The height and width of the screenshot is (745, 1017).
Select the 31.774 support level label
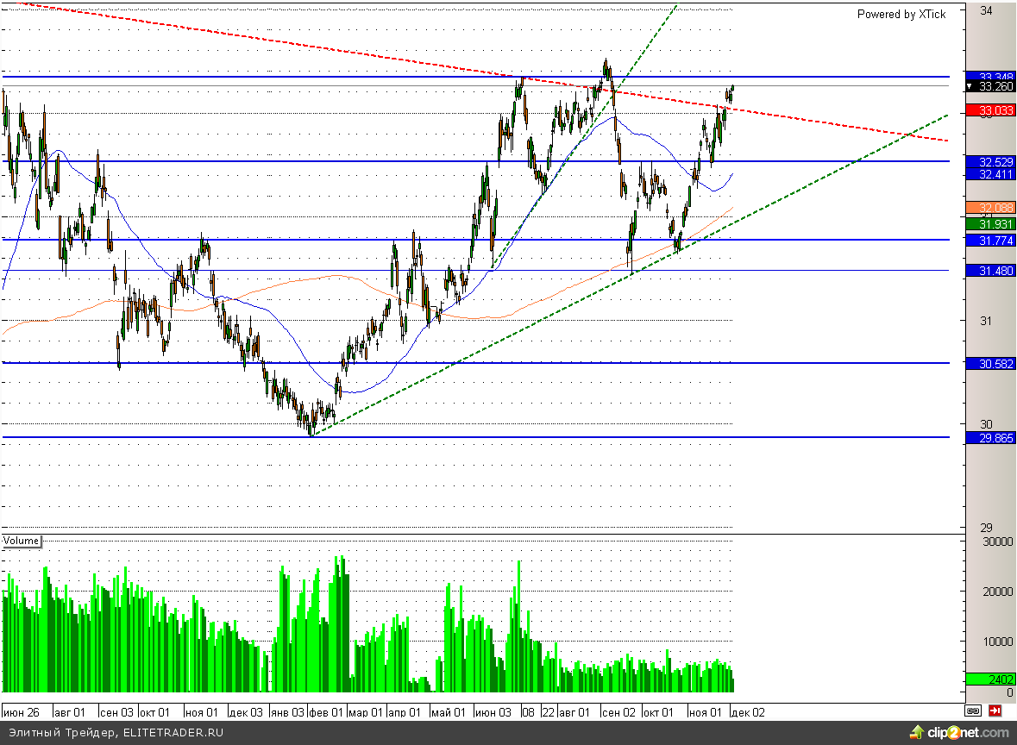coord(991,241)
